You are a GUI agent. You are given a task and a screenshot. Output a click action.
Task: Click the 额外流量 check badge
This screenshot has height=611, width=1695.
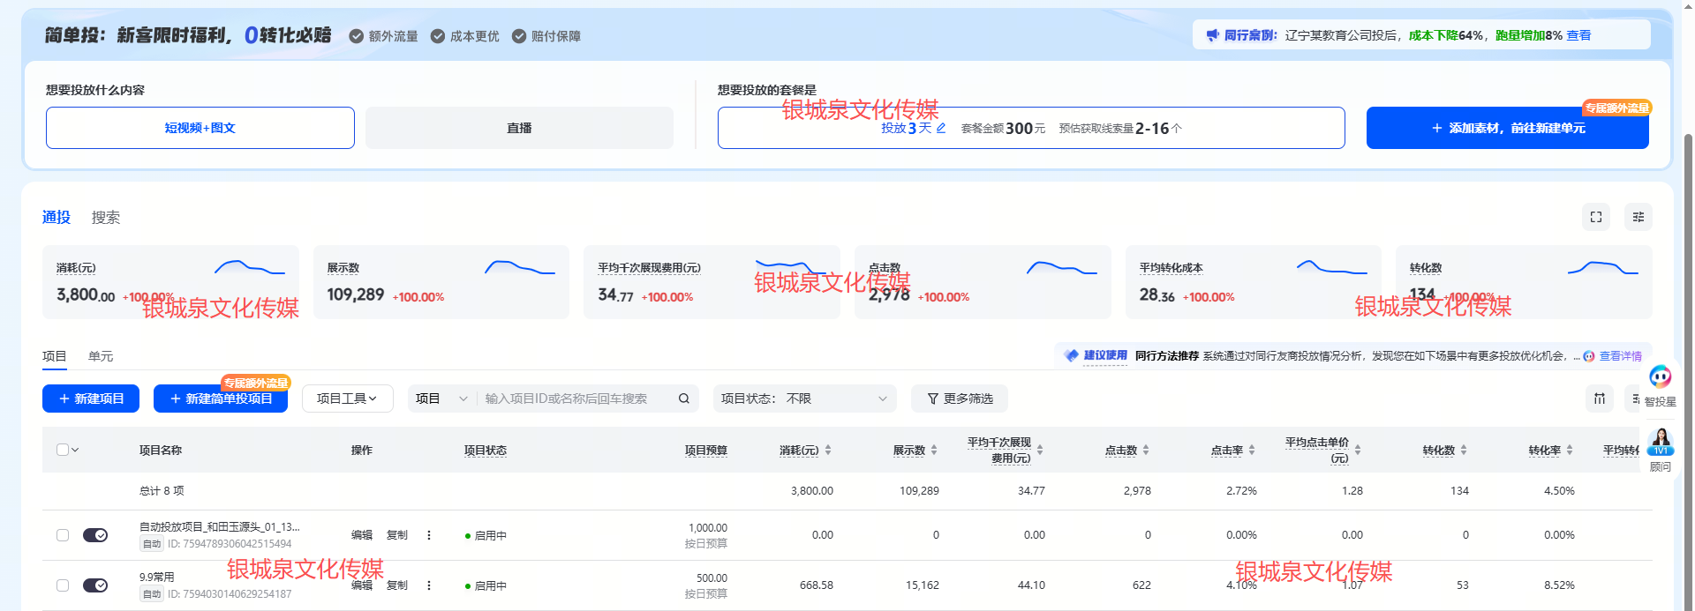357,36
